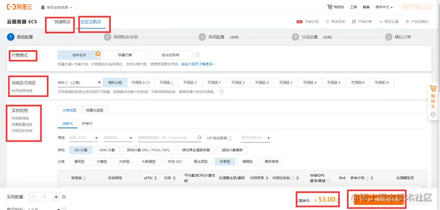Open the shopping cart (购物车) in the top bar

(x=336, y=7)
